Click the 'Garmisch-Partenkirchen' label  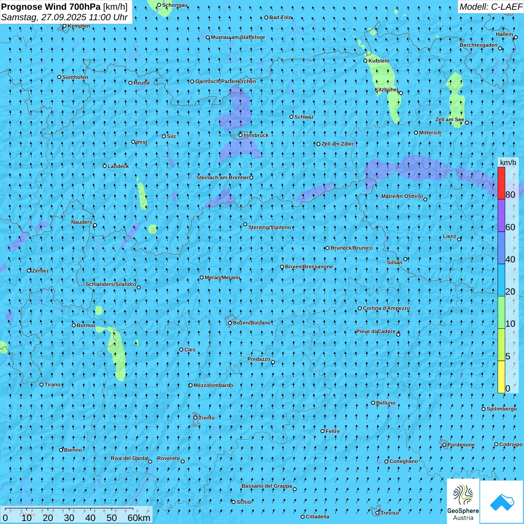click(x=226, y=81)
